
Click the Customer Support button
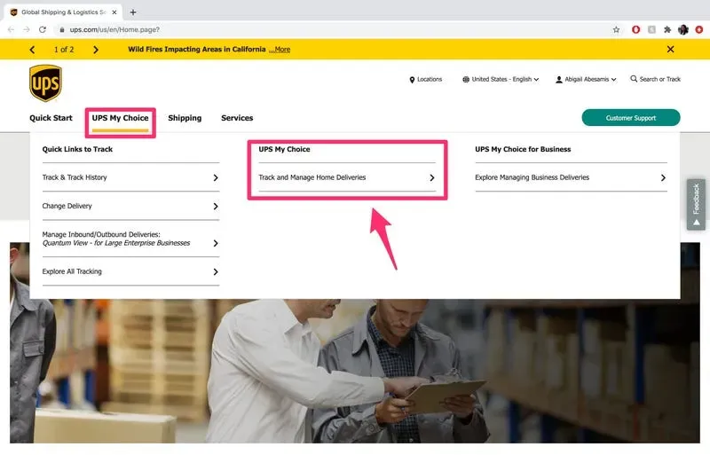[x=631, y=118]
